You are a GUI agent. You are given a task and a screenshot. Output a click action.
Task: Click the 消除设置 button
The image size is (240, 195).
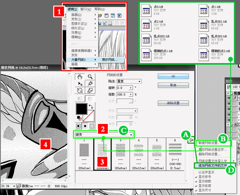point(173,103)
